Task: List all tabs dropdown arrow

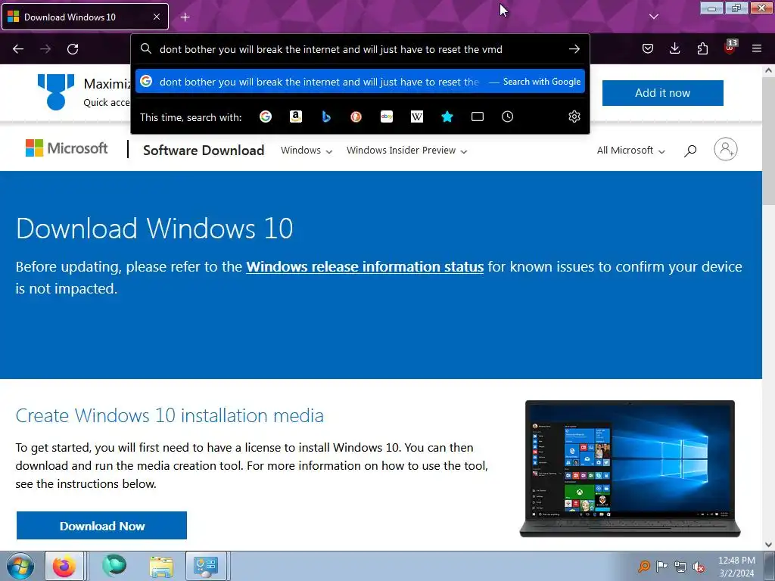Action: pos(653,17)
